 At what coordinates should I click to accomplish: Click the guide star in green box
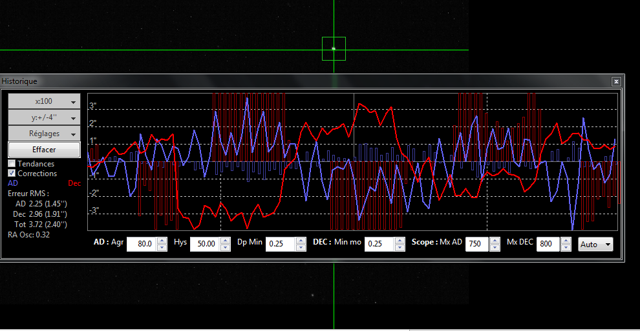334,49
